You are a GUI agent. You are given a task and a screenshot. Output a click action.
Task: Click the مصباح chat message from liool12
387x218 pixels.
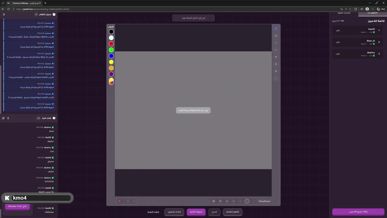click(x=50, y=161)
